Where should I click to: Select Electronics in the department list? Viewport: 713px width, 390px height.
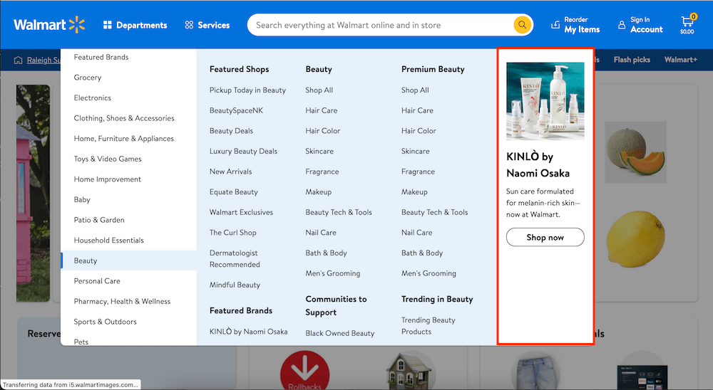[x=93, y=97]
